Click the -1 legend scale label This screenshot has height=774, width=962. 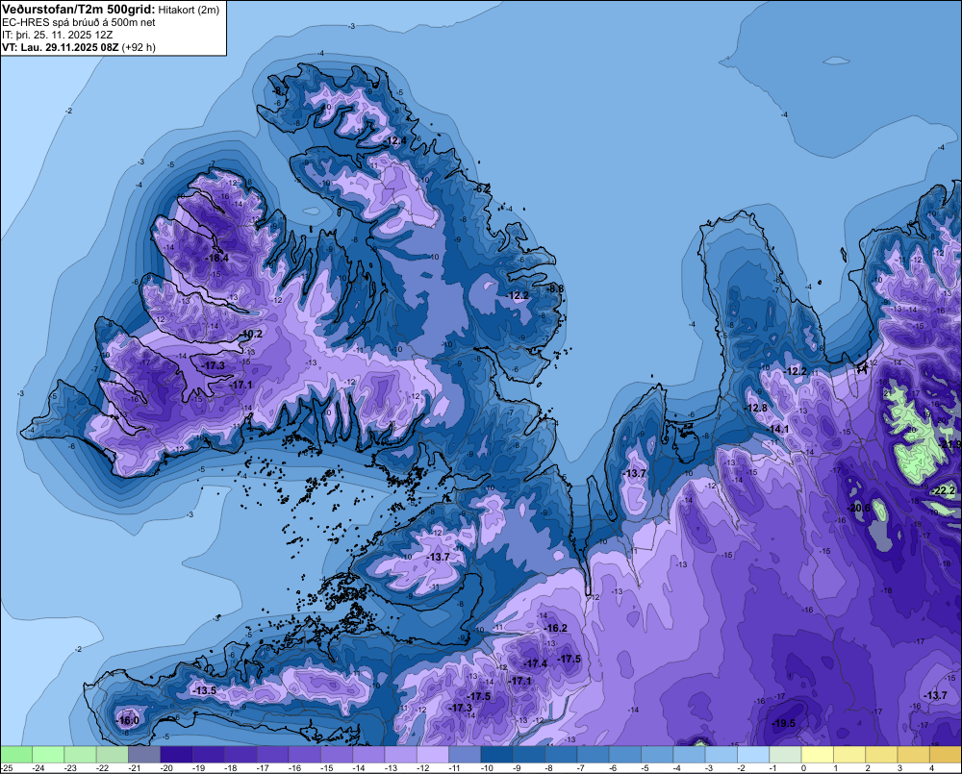click(773, 768)
